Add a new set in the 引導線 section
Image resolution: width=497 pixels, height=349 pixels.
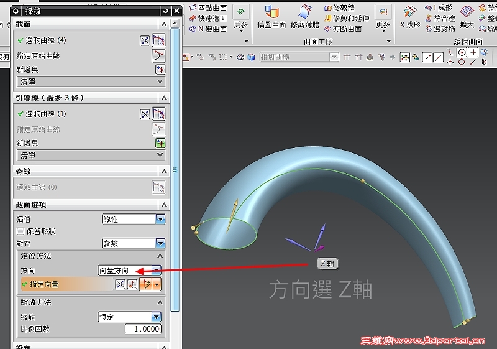click(160, 143)
